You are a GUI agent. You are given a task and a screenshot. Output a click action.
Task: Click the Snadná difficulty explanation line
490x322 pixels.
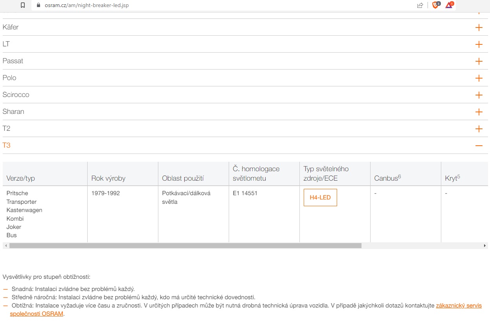click(73, 289)
